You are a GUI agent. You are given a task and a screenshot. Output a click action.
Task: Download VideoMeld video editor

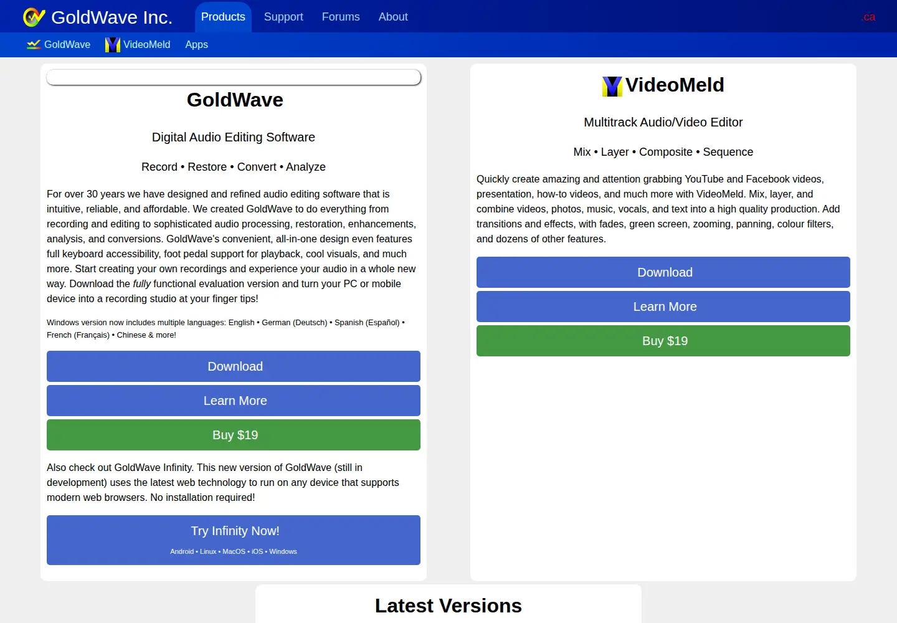coord(663,272)
